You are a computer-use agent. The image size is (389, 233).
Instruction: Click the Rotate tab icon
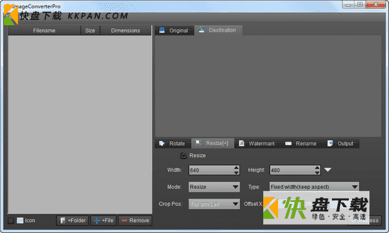(162, 144)
